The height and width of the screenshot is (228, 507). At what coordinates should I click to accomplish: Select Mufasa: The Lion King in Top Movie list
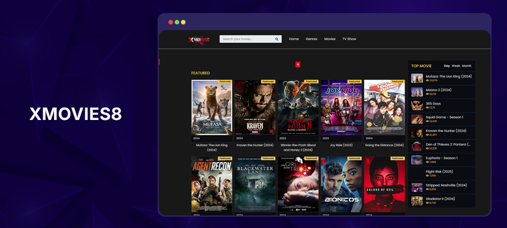(x=442, y=78)
